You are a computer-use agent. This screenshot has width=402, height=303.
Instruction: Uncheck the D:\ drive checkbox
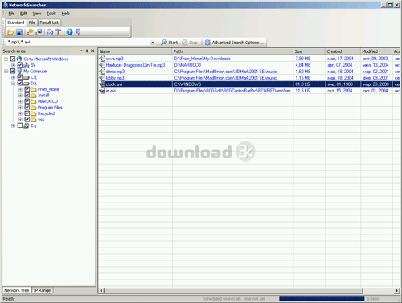coord(20,84)
